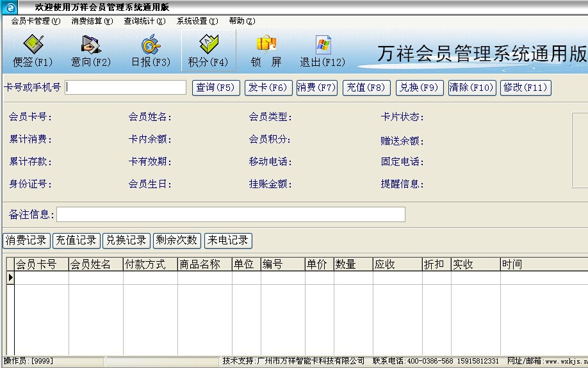This screenshot has height=368, width=588.
Task: Open the 便签(F1) notes tool
Action: click(x=33, y=51)
